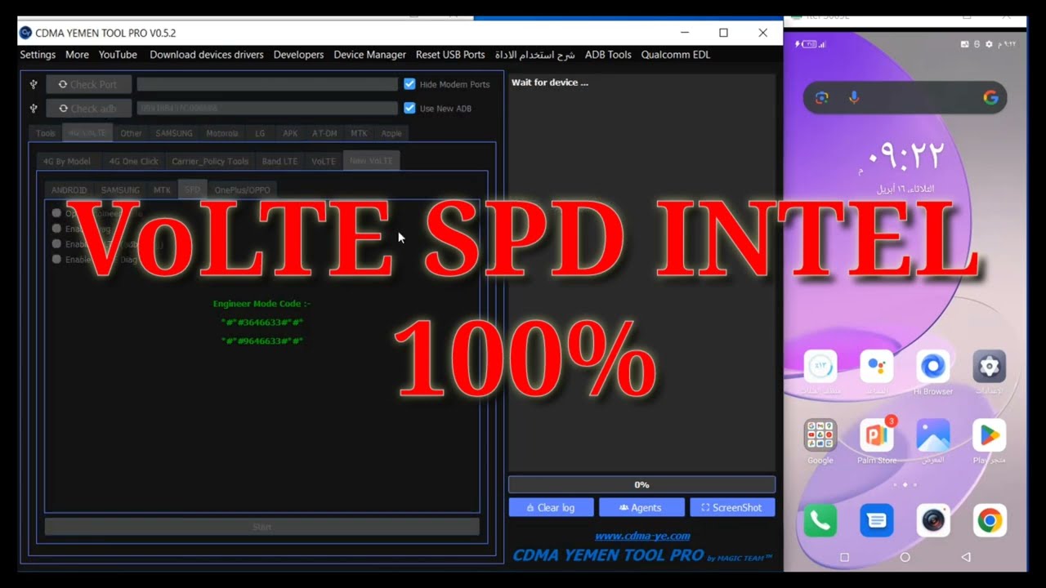Click the Start button
This screenshot has width=1046, height=588.
261,527
